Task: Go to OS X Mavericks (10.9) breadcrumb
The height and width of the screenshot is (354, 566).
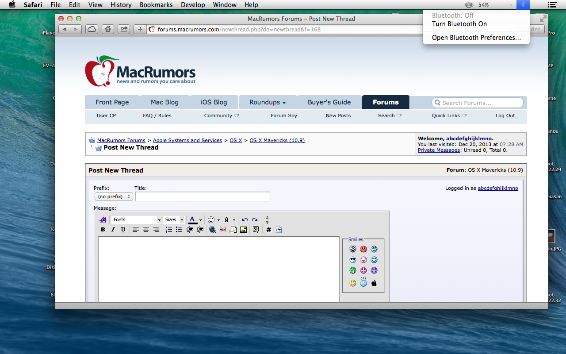Action: point(277,140)
